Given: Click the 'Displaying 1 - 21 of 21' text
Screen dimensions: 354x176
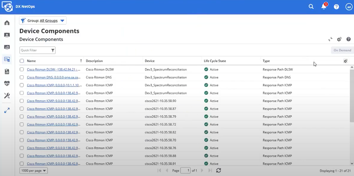Looking at the screenshot, I should 335,171.
